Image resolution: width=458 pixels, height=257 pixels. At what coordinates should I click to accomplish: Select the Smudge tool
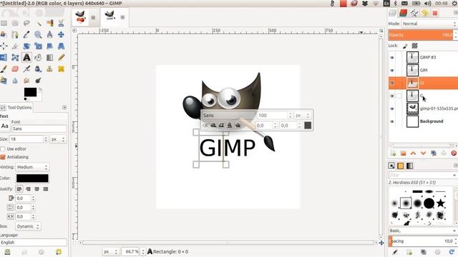coord(26,81)
